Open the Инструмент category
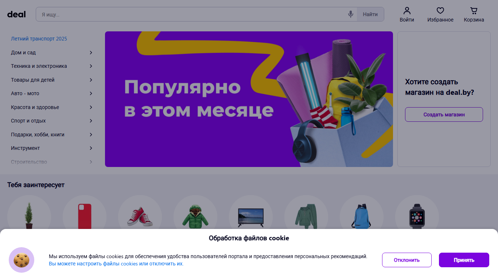Image resolution: width=498 pixels, height=280 pixels. pyautogui.click(x=26, y=148)
